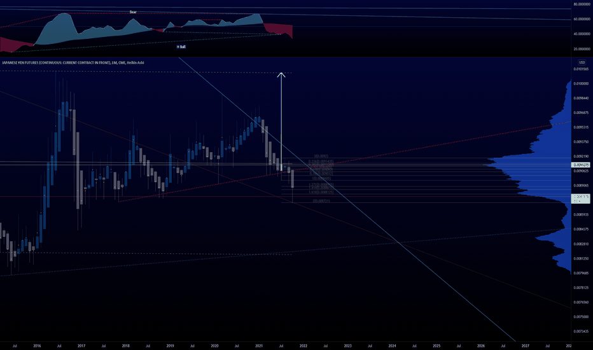Click the lower light price tag on axis
This screenshot has height=350, width=593.
coord(582,199)
